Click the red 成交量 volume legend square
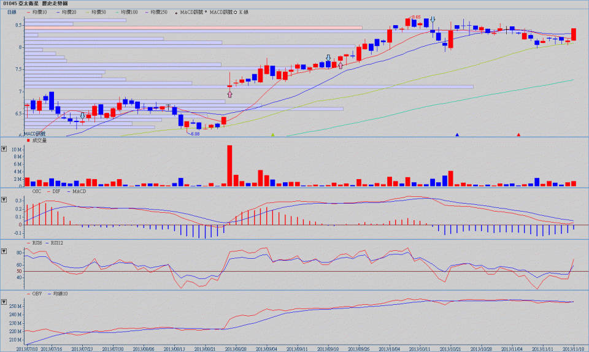589x352 pixels. click(28, 140)
